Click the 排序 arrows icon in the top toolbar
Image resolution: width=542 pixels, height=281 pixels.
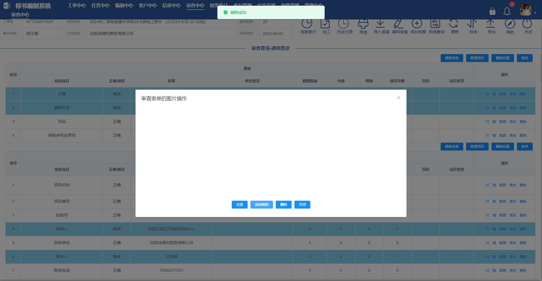tap(472, 23)
